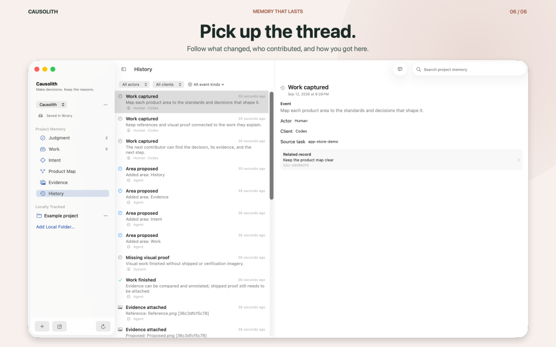
Task: Click the app-store-demo source task value
Action: tap(323, 142)
